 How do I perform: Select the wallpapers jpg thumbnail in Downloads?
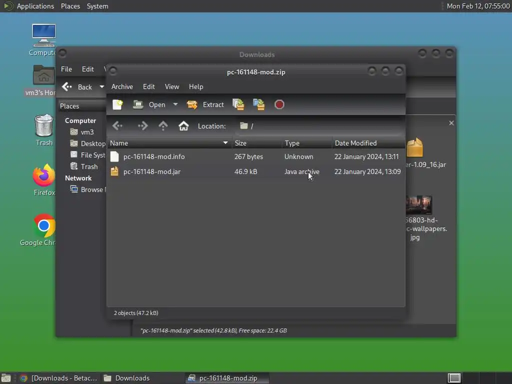[x=419, y=205]
